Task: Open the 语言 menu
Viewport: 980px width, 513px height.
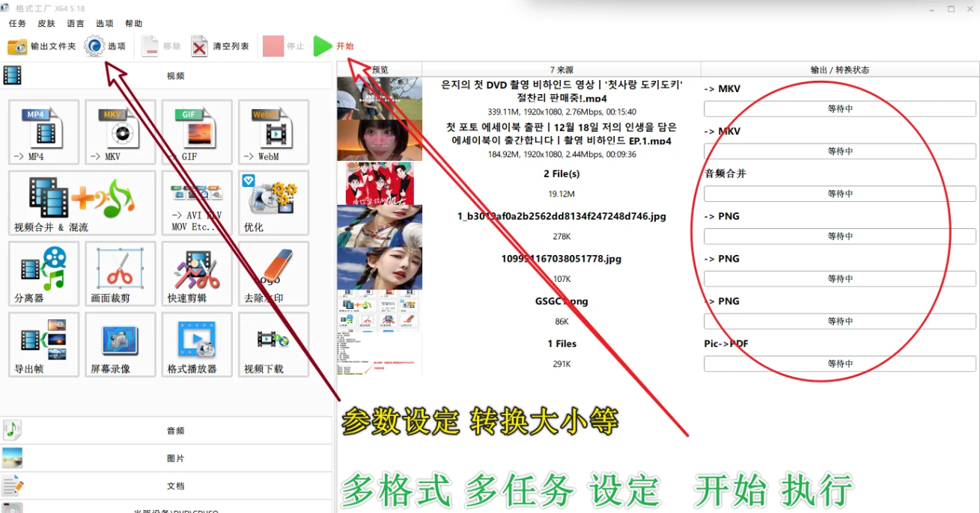Action: 76,24
